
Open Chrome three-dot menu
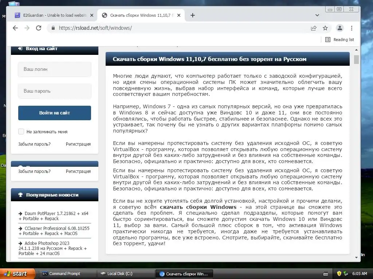[352, 28]
